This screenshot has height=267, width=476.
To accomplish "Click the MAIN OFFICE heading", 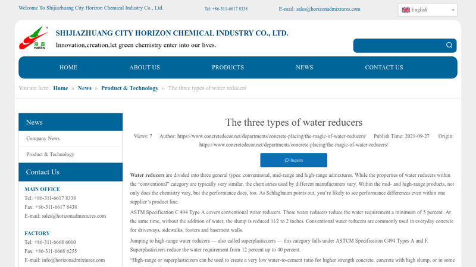I will tap(42, 189).
